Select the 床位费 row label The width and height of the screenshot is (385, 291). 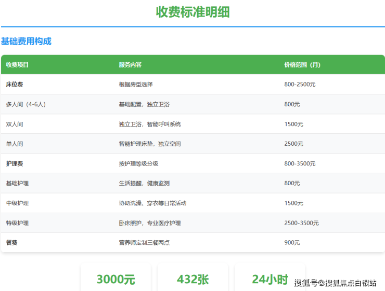(x=15, y=84)
